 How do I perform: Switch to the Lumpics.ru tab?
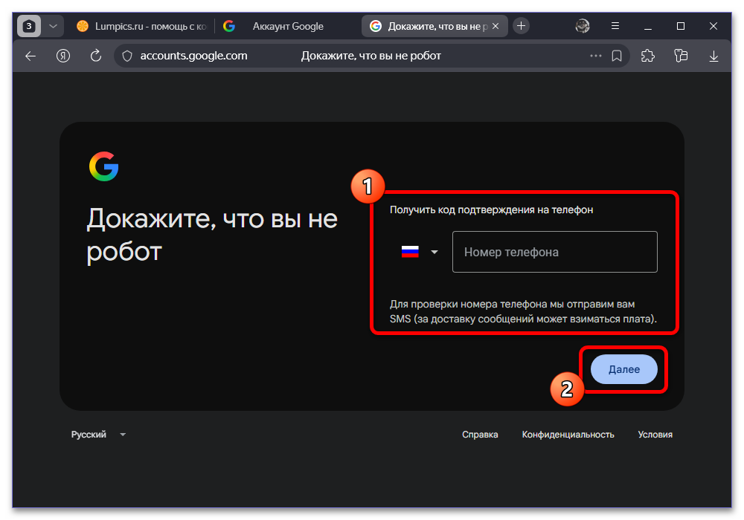point(142,26)
